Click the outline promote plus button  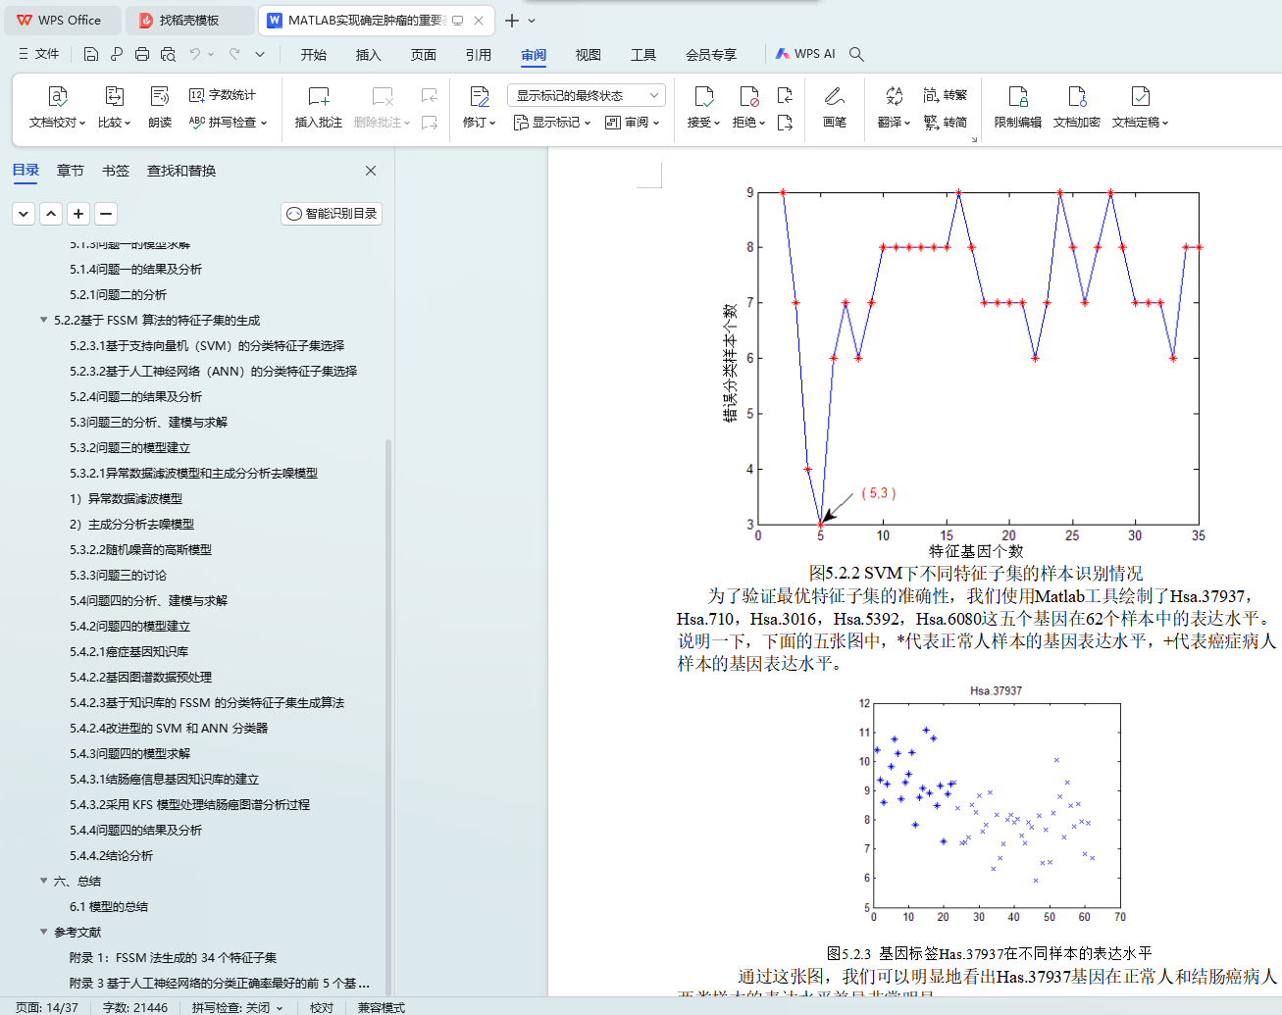coord(78,214)
